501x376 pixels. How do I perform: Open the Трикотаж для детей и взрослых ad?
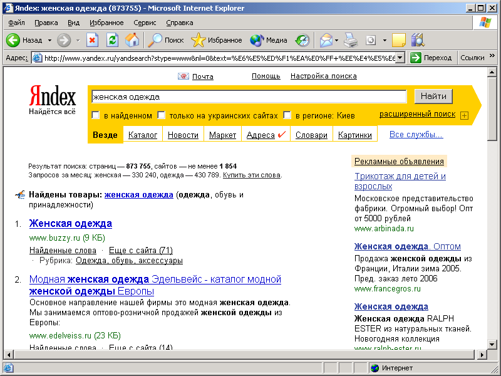click(400, 181)
